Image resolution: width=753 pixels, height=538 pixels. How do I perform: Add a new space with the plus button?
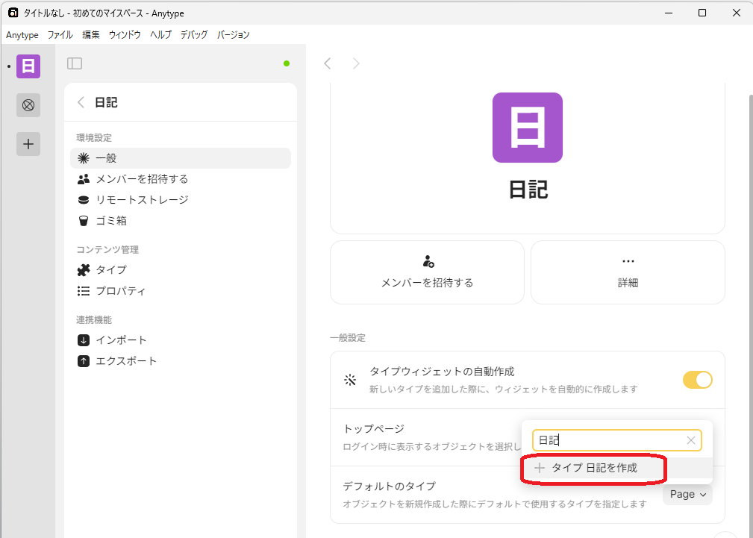28,143
